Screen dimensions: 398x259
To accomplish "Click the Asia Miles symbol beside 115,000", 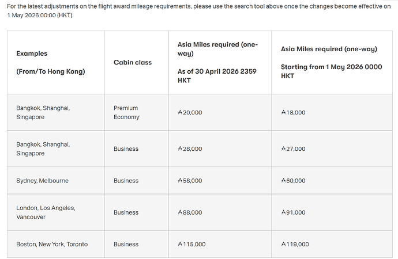I will pyautogui.click(x=180, y=245).
